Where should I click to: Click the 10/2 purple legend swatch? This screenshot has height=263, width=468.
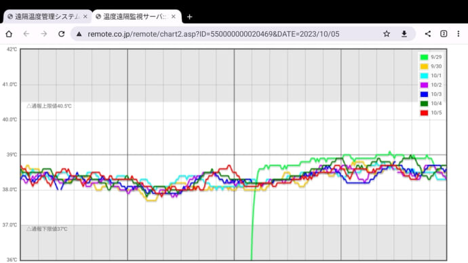pyautogui.click(x=424, y=85)
